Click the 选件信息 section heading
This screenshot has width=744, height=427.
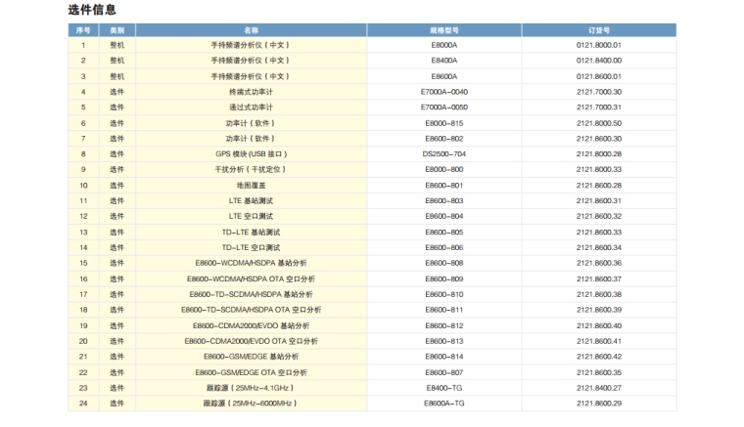pos(92,10)
